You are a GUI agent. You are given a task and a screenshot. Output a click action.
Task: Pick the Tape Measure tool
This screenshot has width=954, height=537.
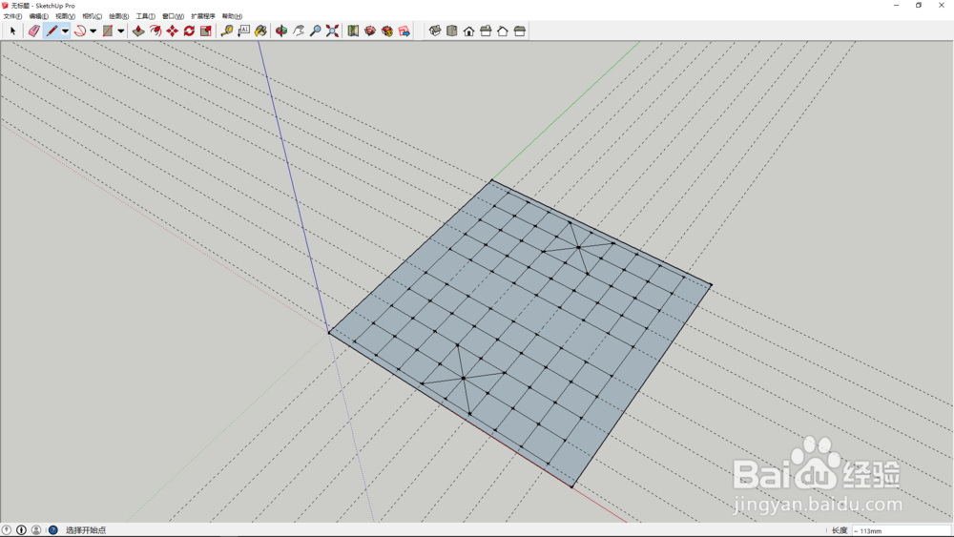[227, 31]
